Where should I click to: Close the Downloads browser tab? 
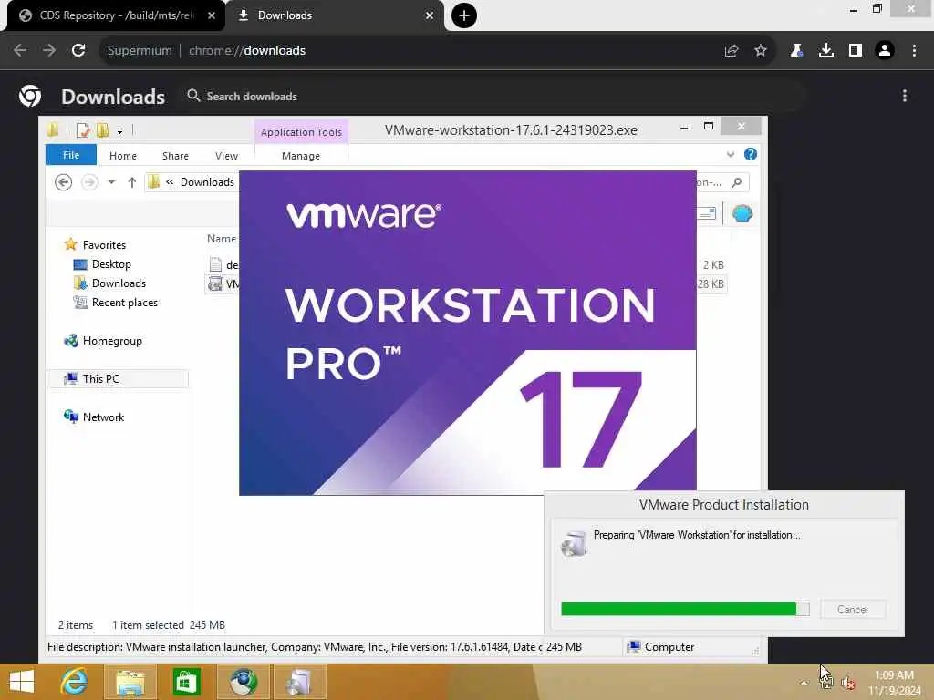pyautogui.click(x=430, y=15)
